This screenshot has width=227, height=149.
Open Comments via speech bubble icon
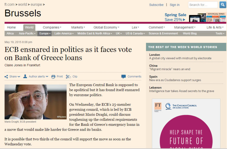tap(124, 77)
